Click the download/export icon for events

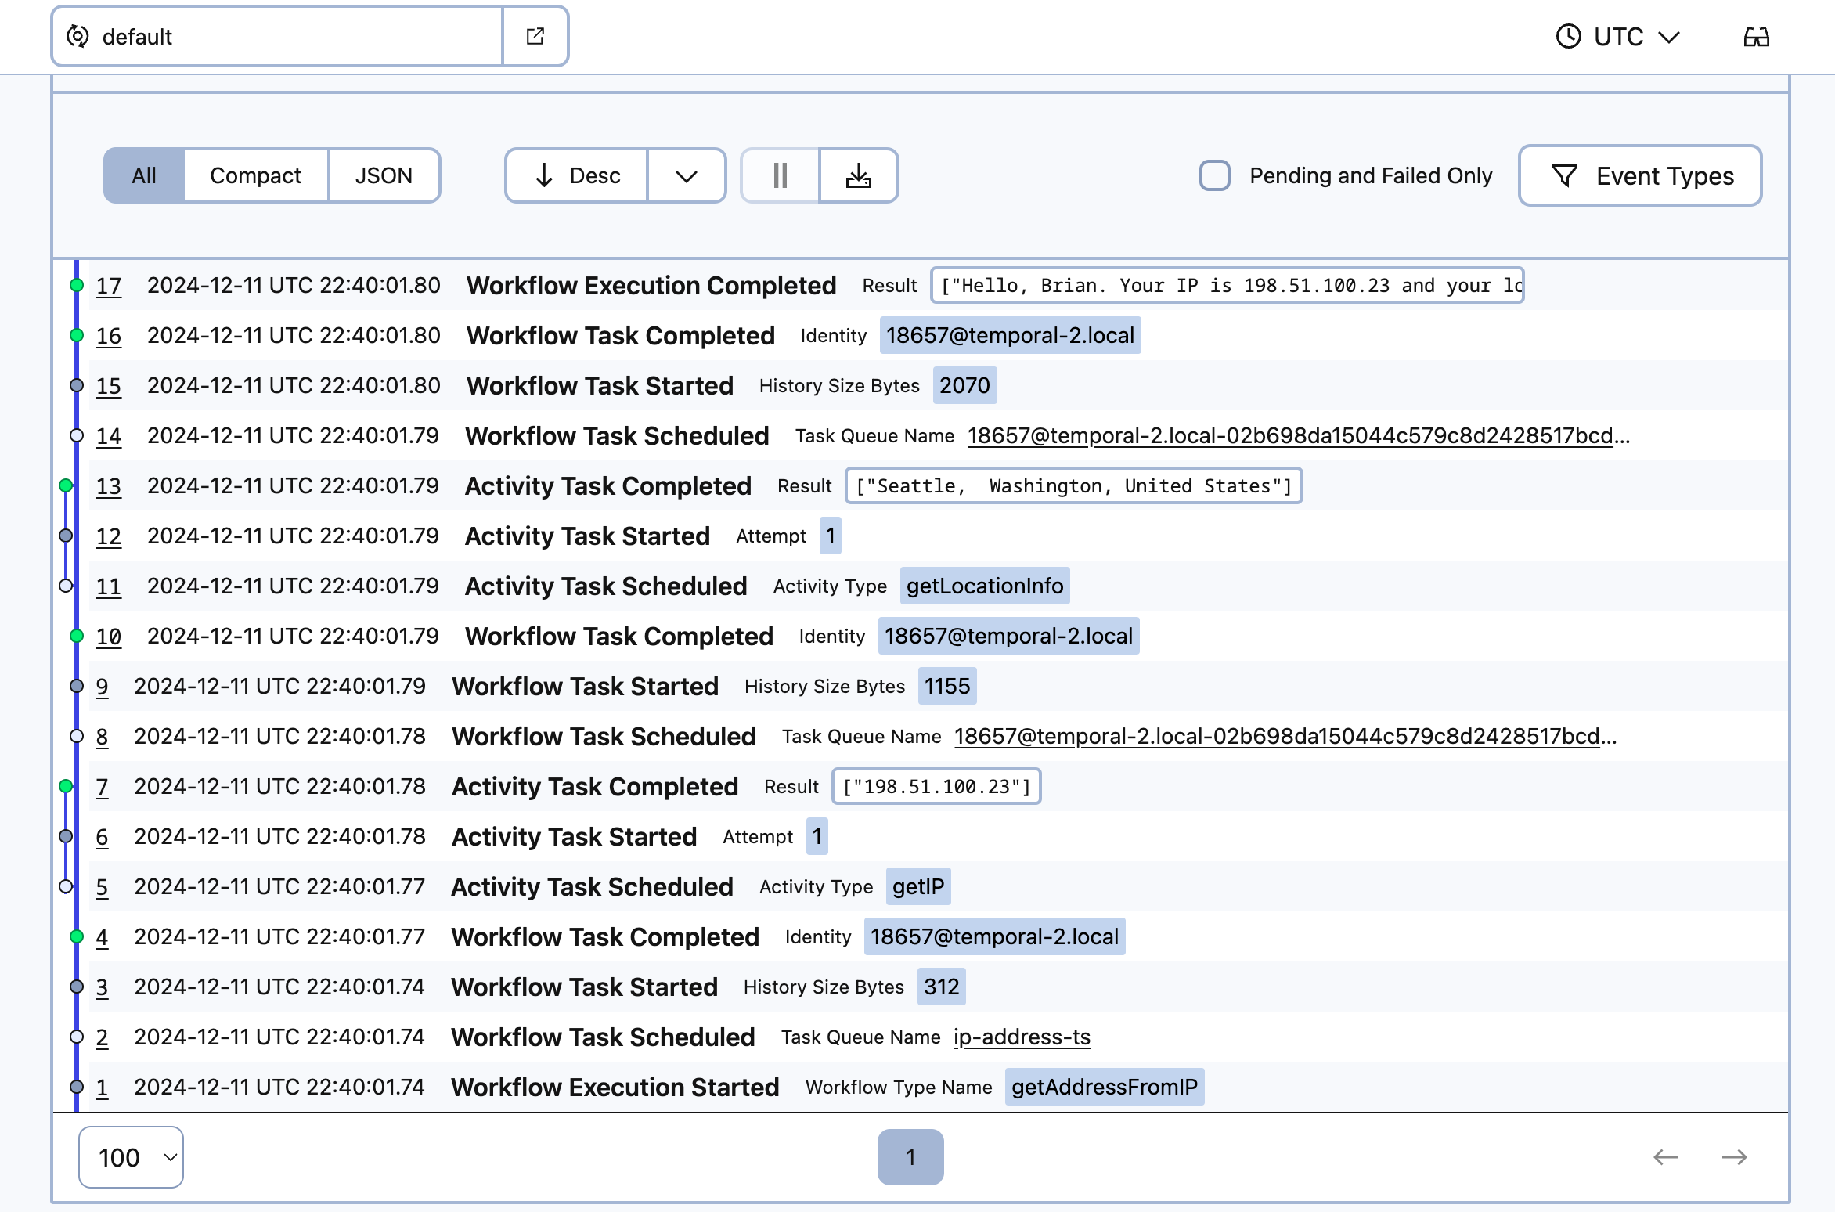point(859,173)
